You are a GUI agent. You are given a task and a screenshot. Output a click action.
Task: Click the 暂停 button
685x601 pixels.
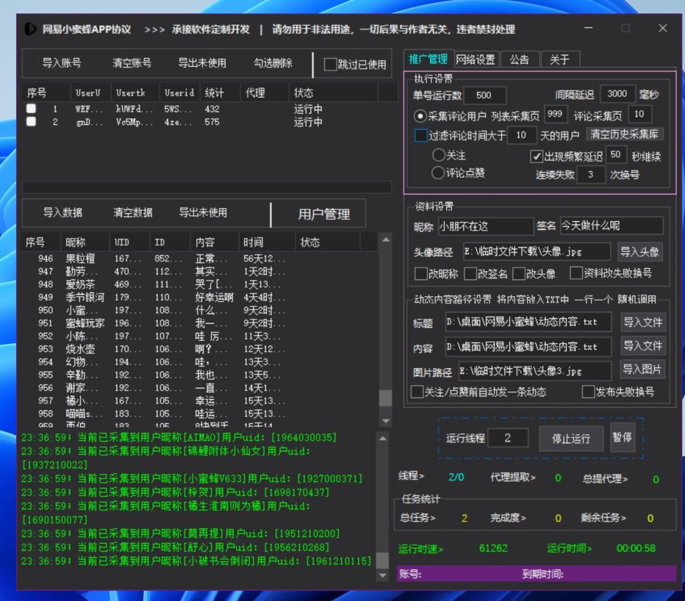[622, 438]
